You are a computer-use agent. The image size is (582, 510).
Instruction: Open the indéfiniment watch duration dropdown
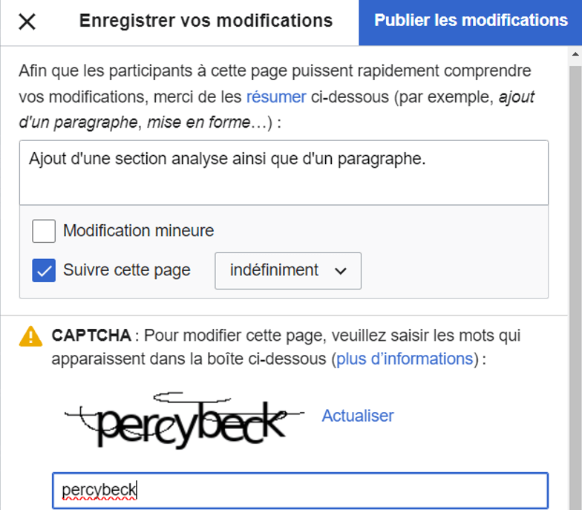pos(287,270)
